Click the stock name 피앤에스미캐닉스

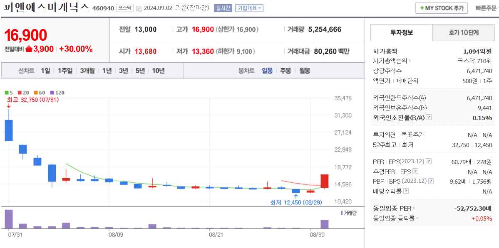tap(47, 7)
